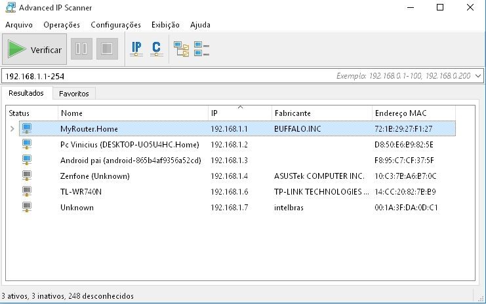Select Pc Vinicius (DESKTOP-UO5U4HC.Home) row

coord(237,145)
